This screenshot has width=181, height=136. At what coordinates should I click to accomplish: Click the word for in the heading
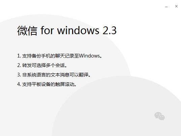(47, 30)
